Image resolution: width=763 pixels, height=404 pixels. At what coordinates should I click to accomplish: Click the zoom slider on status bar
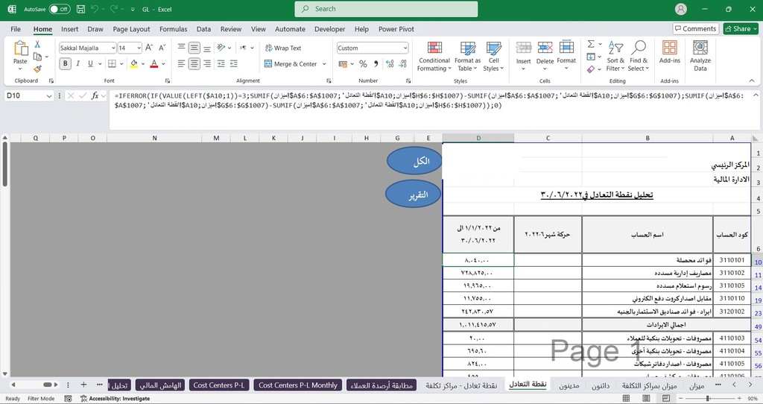pos(708,399)
